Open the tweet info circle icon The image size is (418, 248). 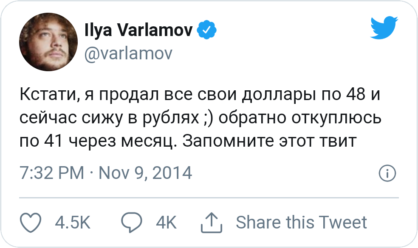(387, 173)
